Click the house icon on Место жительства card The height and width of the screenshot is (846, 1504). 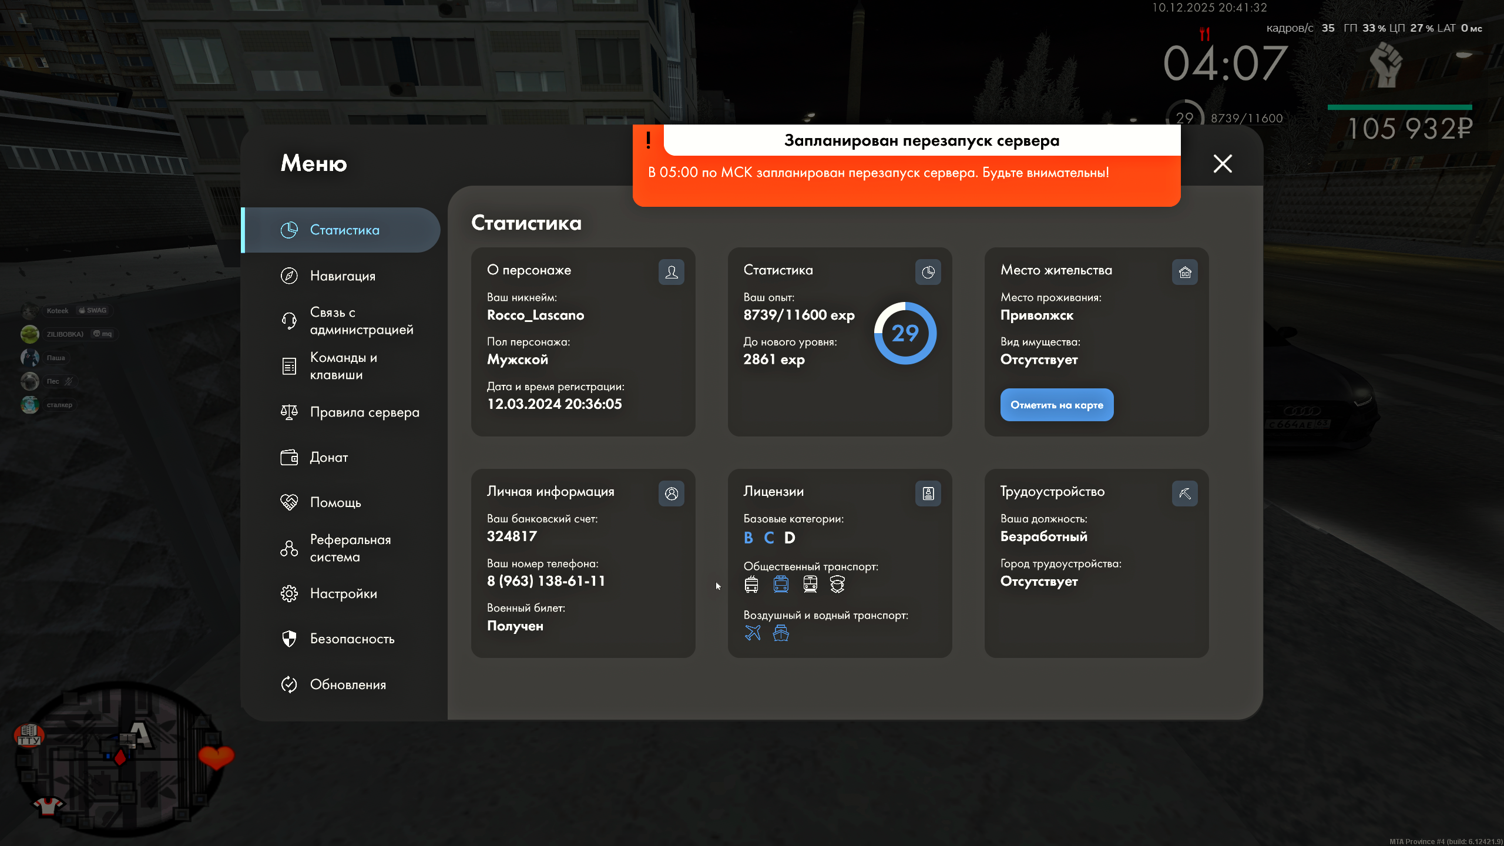click(1184, 272)
